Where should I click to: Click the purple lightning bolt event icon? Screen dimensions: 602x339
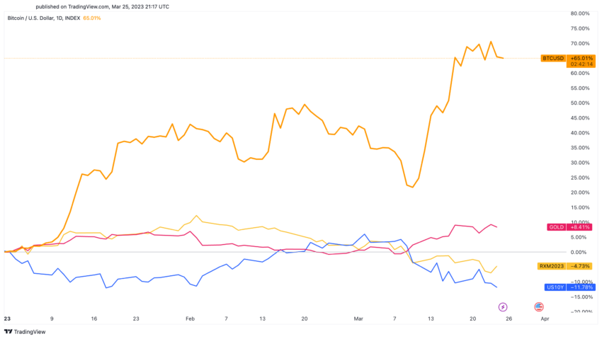pos(503,306)
